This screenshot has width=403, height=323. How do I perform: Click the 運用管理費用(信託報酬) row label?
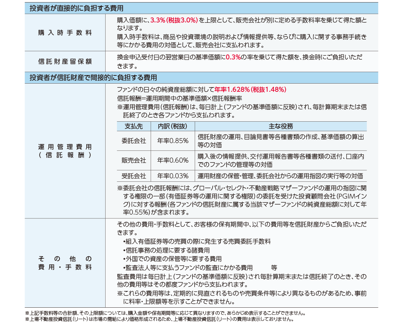[65, 151]
